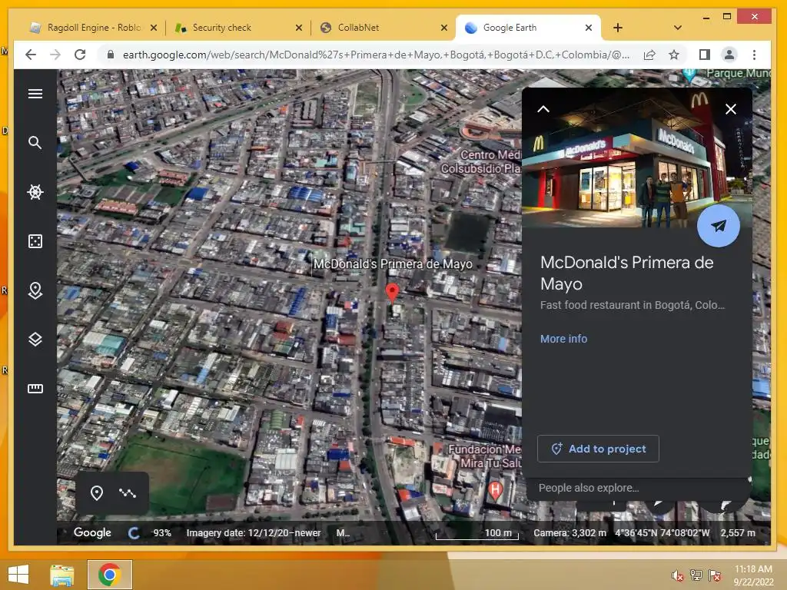Screen dimensions: 787x590
Task: Click McDonald's Primera de Mayo map label
Action: coord(393,264)
